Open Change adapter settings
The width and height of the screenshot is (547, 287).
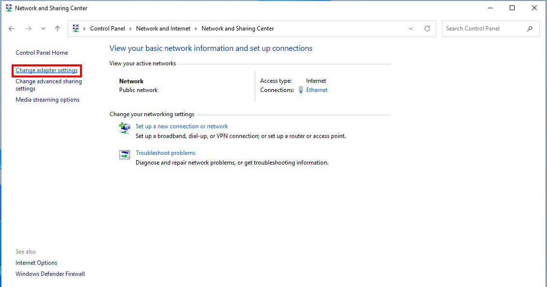pyautogui.click(x=47, y=70)
